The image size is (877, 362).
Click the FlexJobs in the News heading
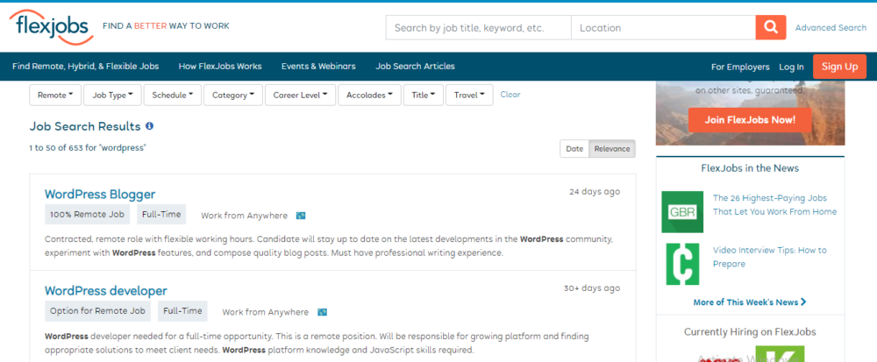pos(750,168)
